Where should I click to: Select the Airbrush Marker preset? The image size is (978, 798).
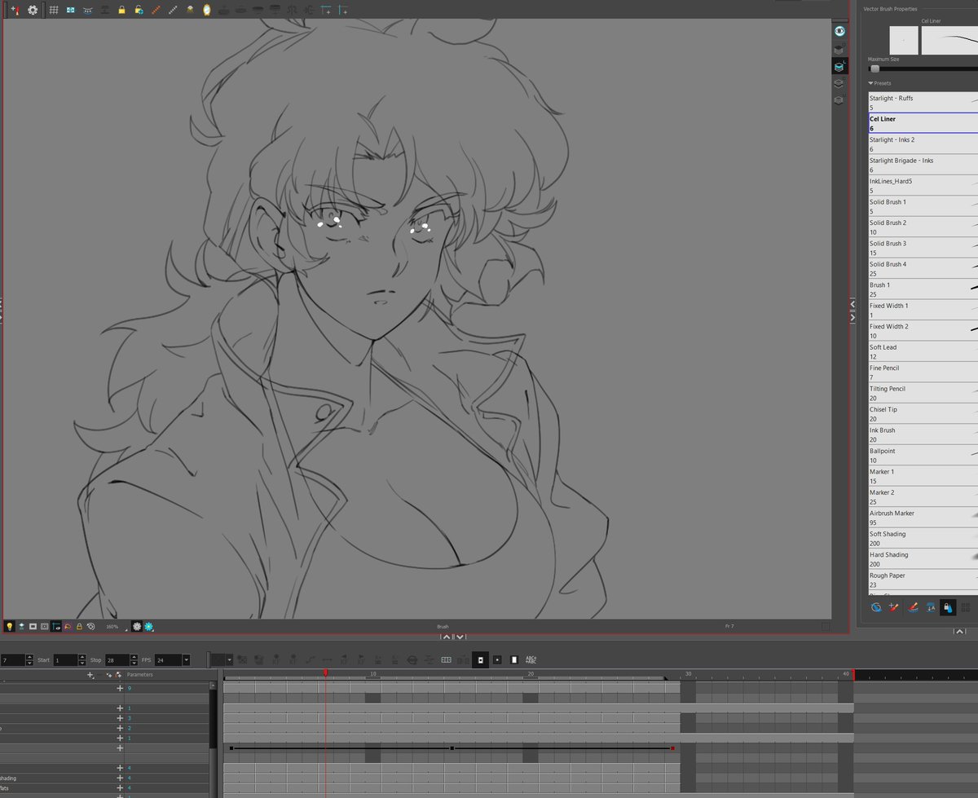tap(923, 518)
